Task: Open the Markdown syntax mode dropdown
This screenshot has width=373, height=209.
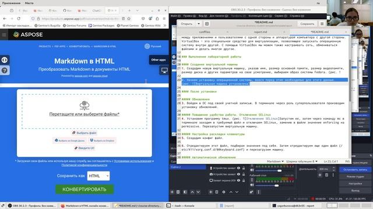Action: tap(275, 161)
